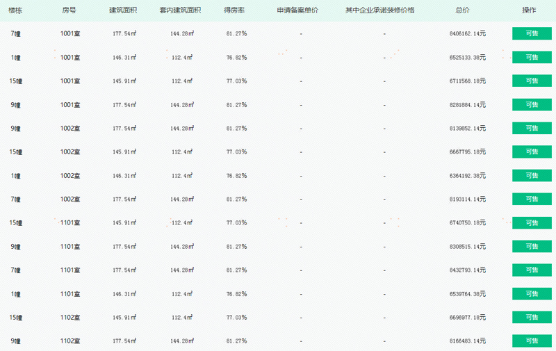Click the 申请备案单价 column header
Screen dimensions: 556x351
pos(297,10)
